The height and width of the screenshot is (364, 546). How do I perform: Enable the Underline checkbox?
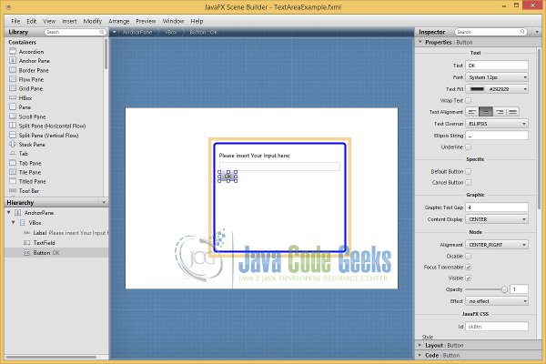point(469,147)
